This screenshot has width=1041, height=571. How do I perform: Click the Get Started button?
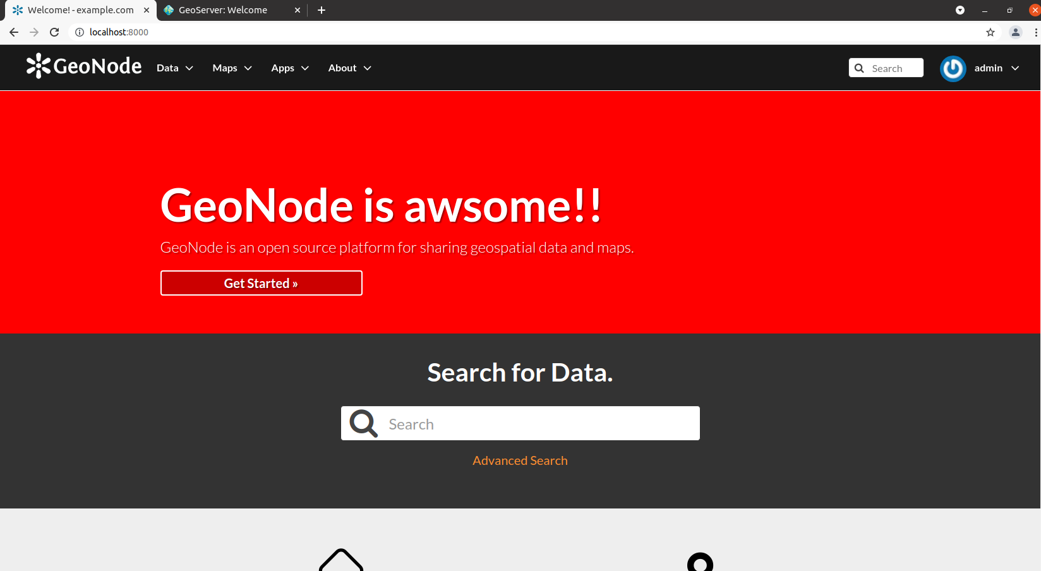[262, 283]
